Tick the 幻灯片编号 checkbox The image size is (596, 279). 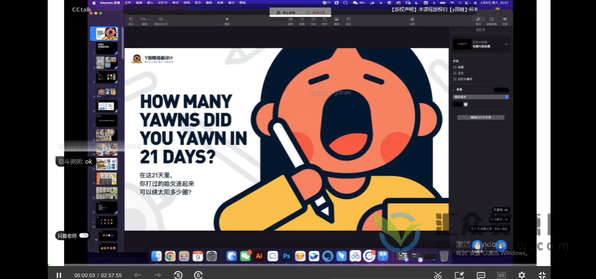pyautogui.click(x=455, y=80)
